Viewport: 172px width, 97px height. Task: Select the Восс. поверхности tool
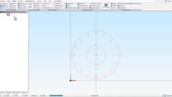click(83, 8)
